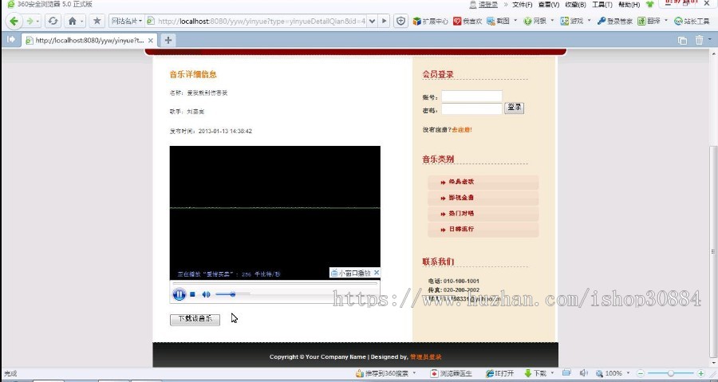Open the 游戏 games extension
The image size is (718, 382).
[x=572, y=21]
